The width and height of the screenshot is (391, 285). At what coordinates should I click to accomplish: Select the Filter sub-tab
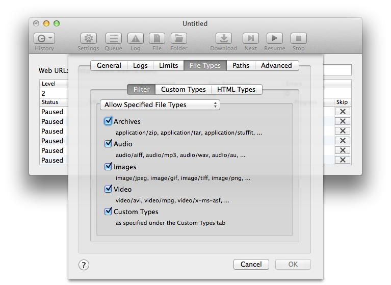[x=141, y=90]
